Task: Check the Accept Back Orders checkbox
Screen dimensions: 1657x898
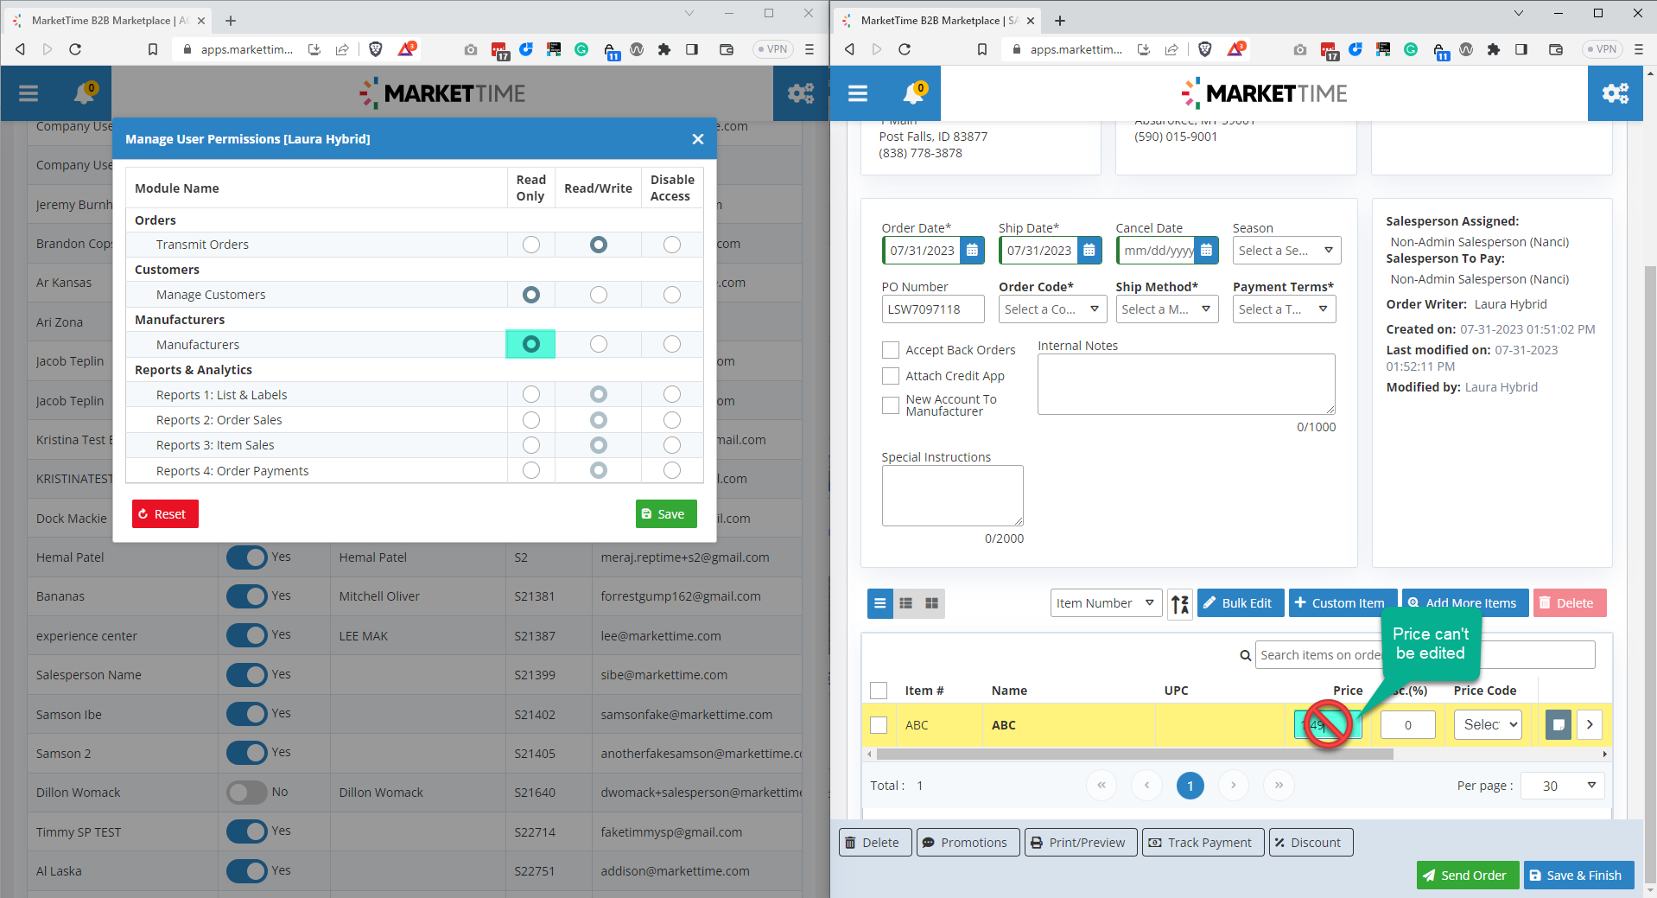Action: [891, 350]
